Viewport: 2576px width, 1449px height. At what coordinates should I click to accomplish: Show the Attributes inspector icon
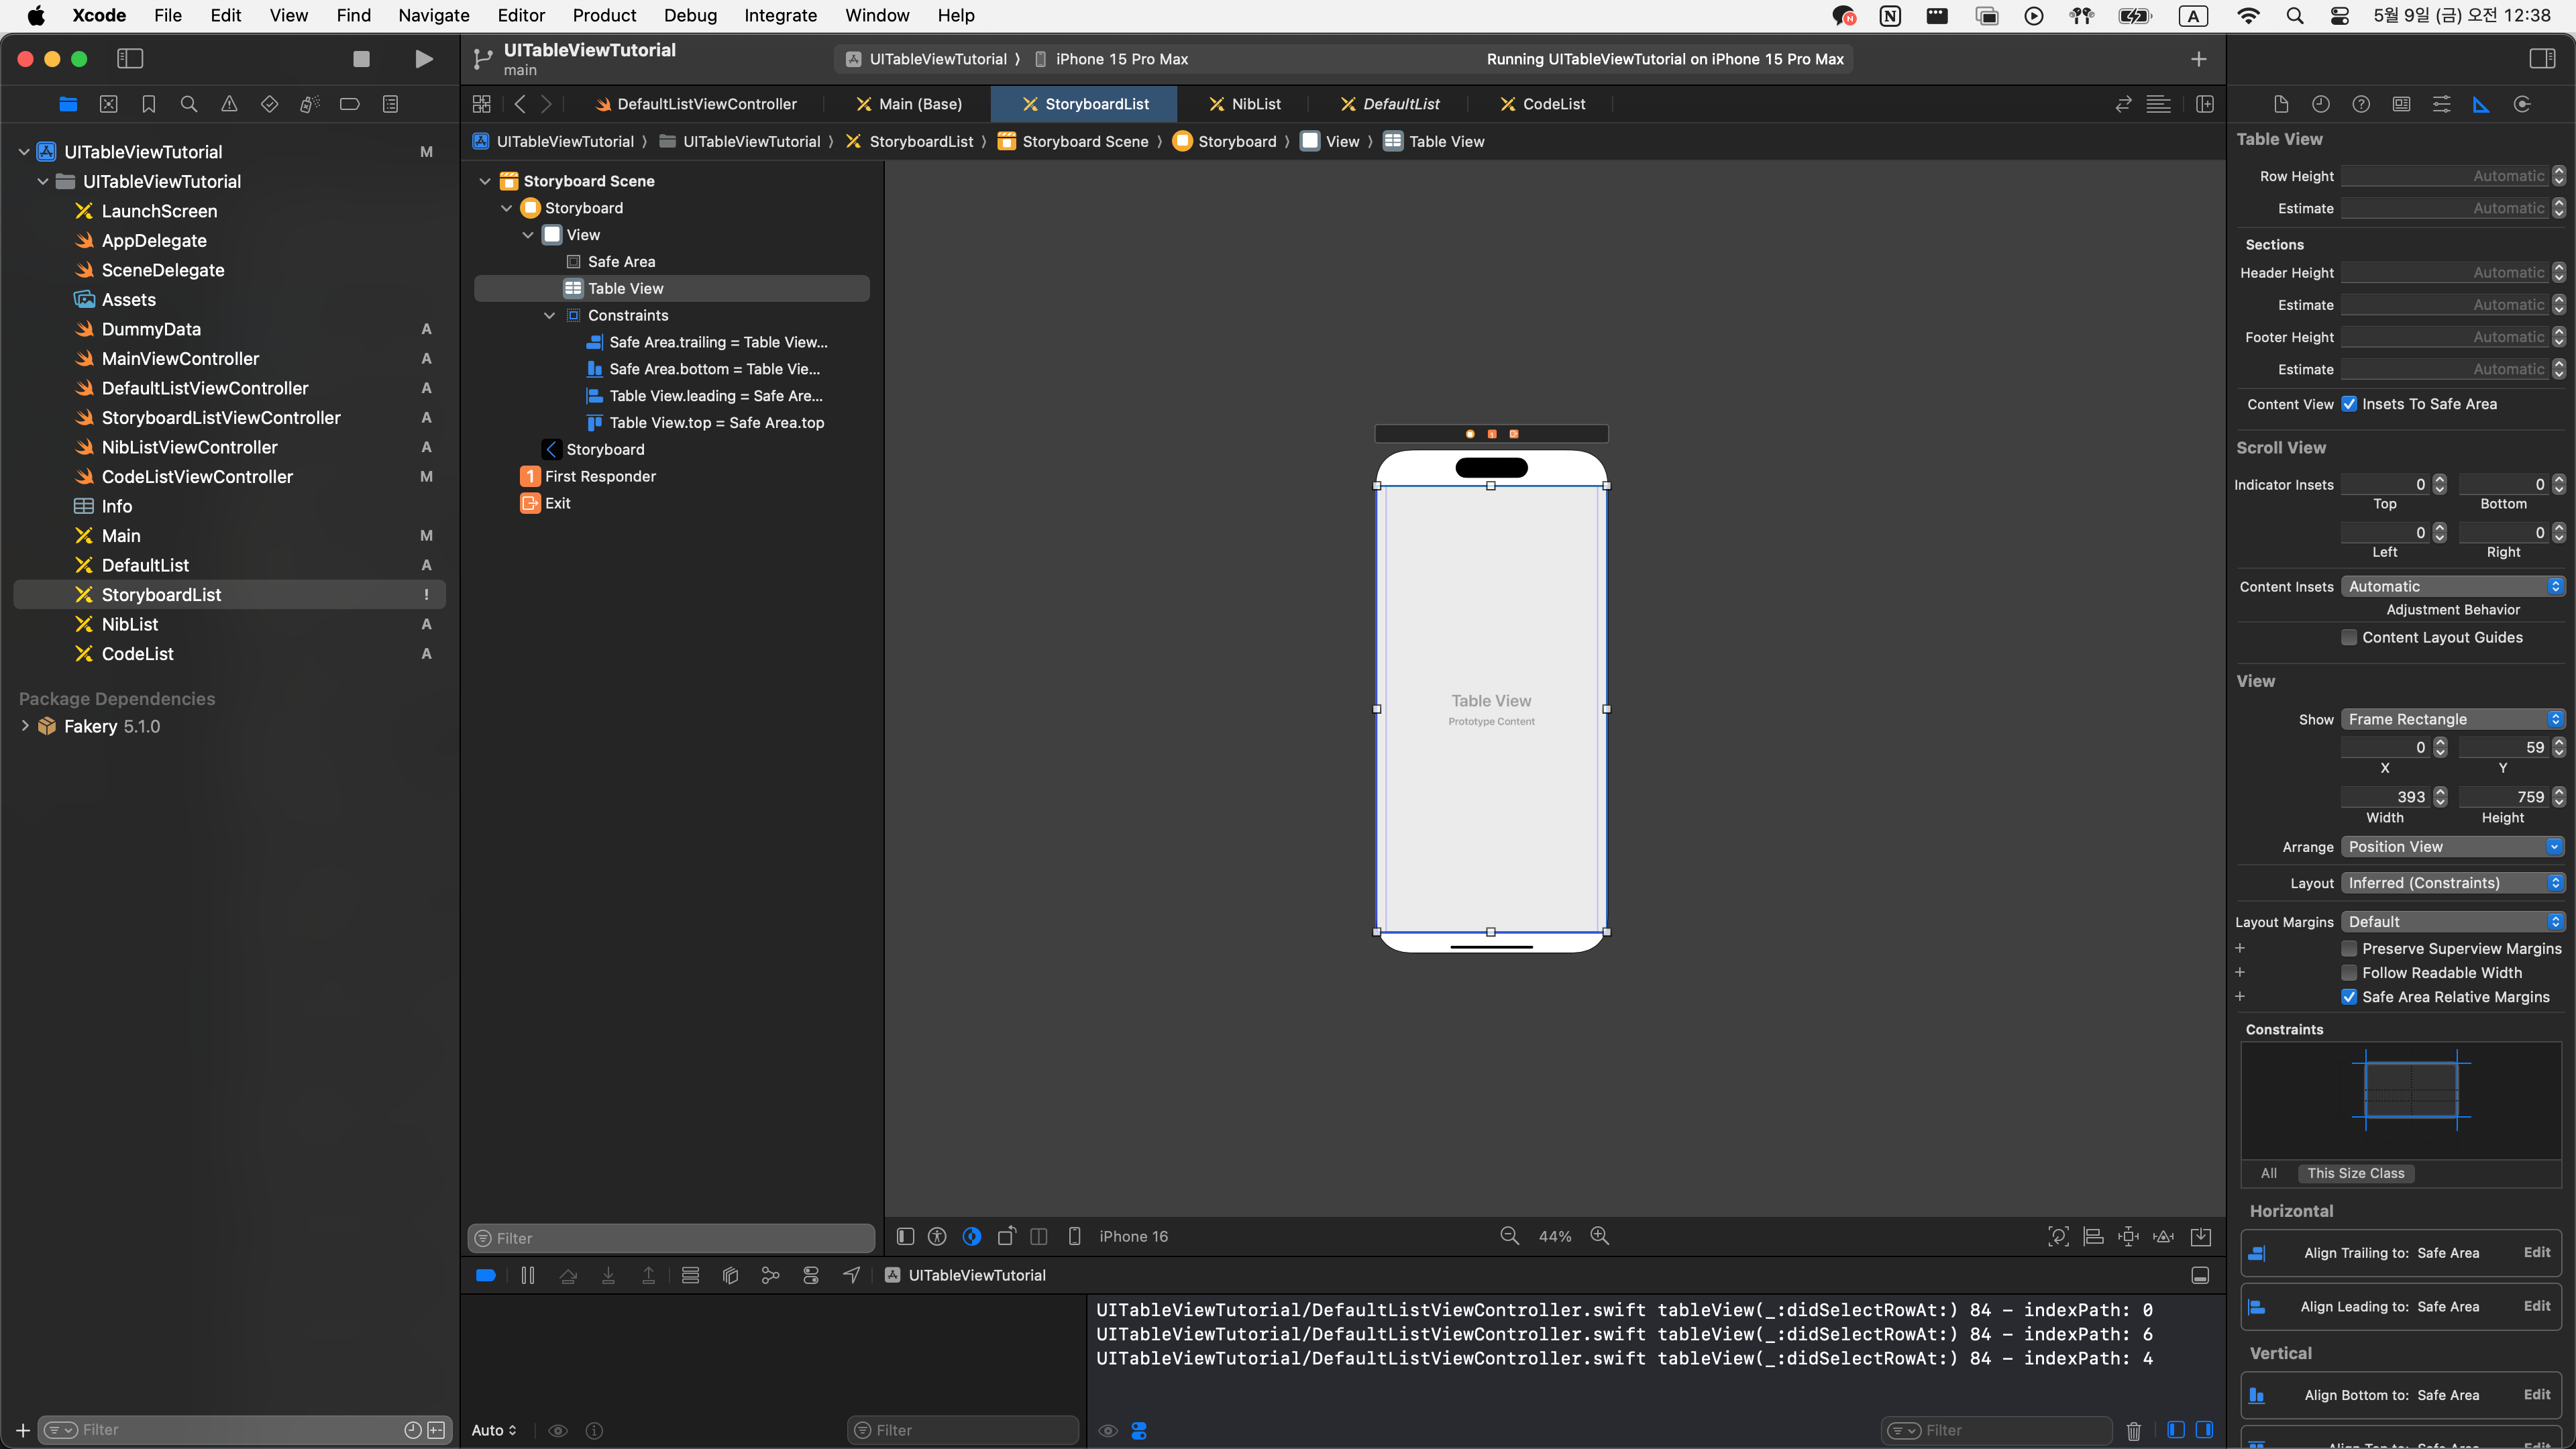tap(2441, 104)
